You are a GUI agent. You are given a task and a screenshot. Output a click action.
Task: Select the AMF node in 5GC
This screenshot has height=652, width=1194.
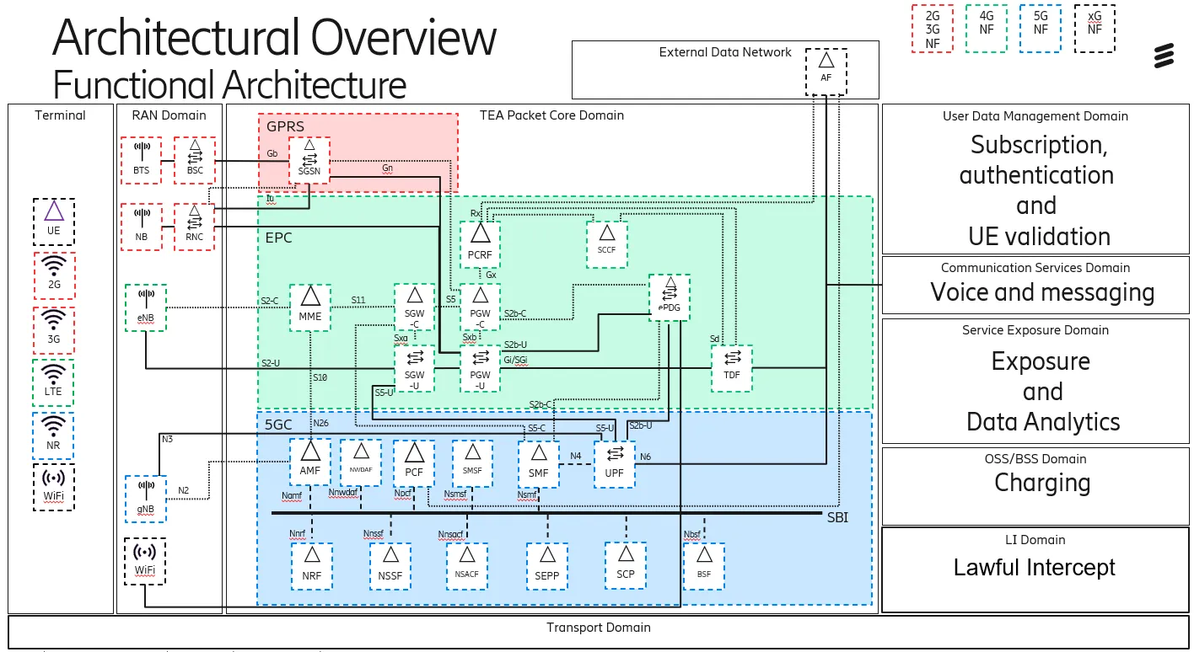310,459
